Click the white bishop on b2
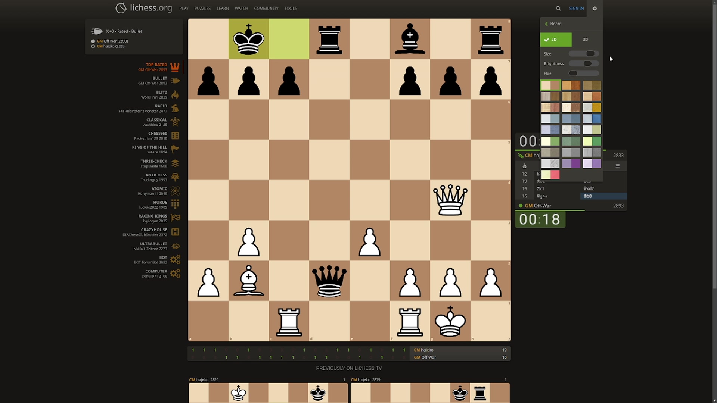Image resolution: width=717 pixels, height=403 pixels. [248, 281]
